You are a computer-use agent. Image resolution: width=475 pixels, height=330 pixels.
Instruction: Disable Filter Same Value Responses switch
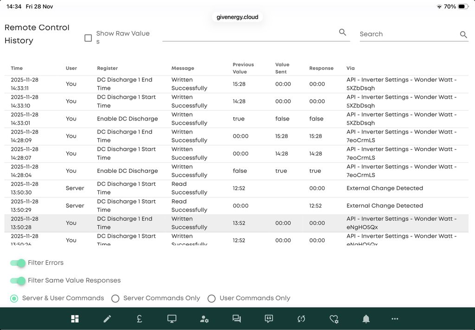pyautogui.click(x=18, y=280)
